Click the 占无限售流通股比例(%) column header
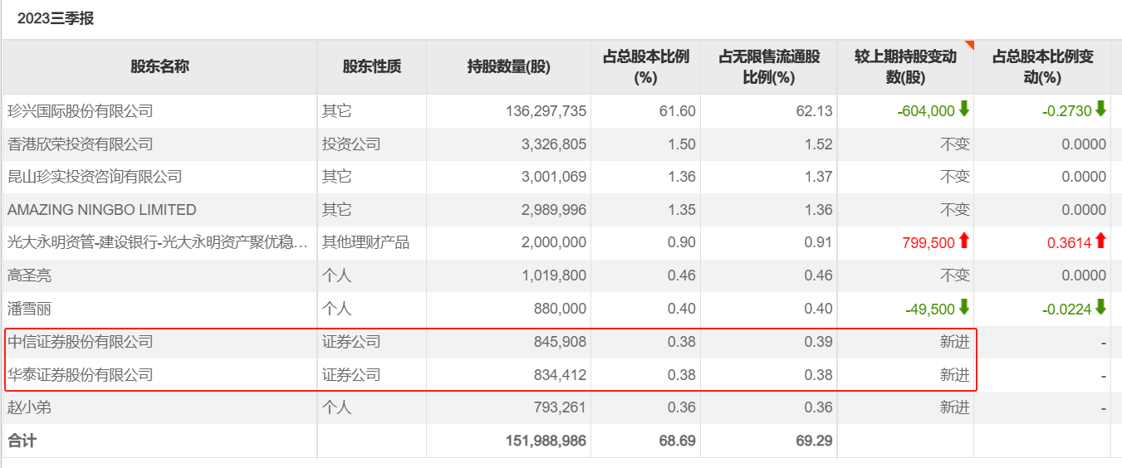Screen dimensions: 1122x468 click(x=769, y=67)
